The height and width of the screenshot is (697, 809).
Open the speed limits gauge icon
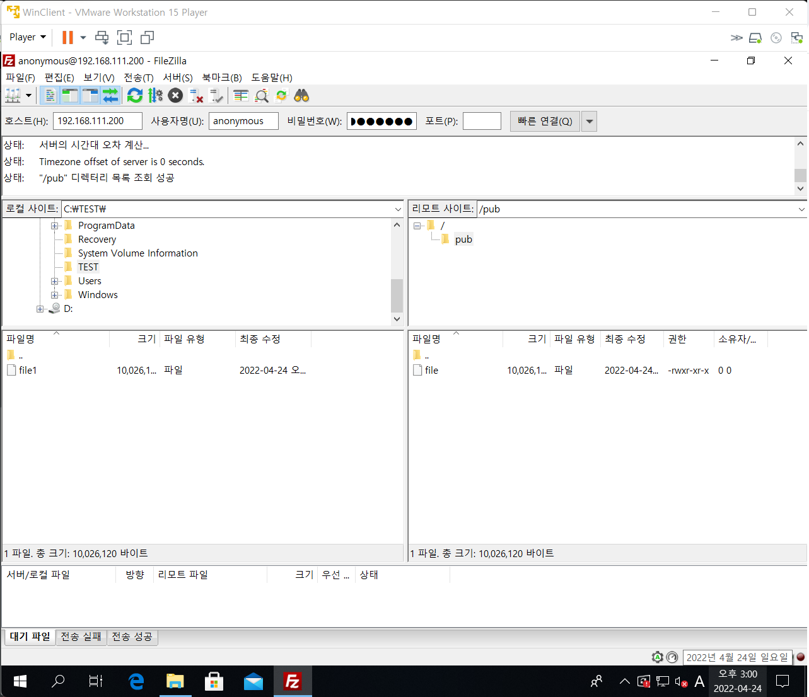[x=672, y=657]
